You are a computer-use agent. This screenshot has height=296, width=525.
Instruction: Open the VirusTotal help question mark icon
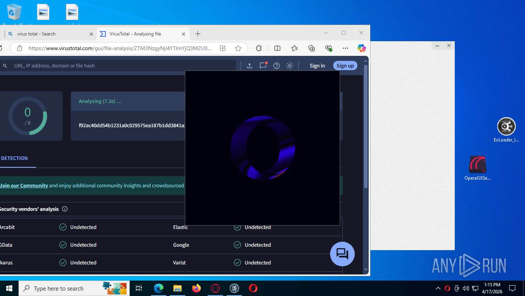pyautogui.click(x=276, y=66)
